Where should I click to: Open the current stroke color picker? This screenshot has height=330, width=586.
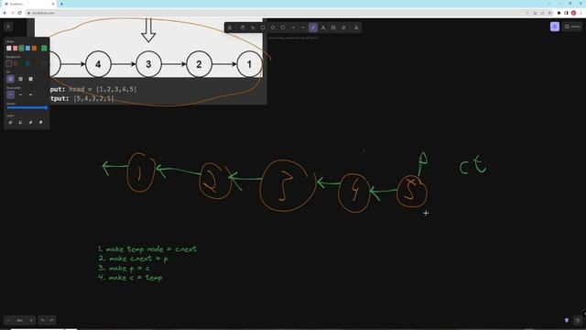coord(44,49)
